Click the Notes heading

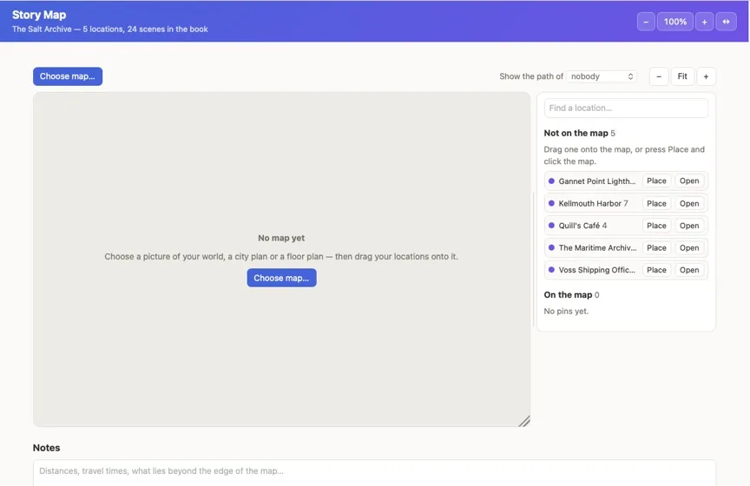tap(46, 448)
